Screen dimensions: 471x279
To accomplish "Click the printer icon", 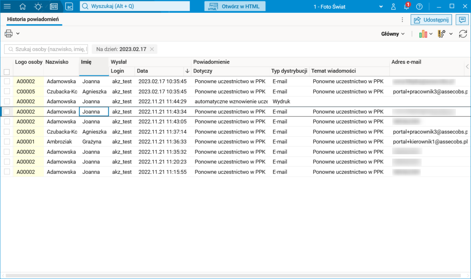I will tap(9, 33).
